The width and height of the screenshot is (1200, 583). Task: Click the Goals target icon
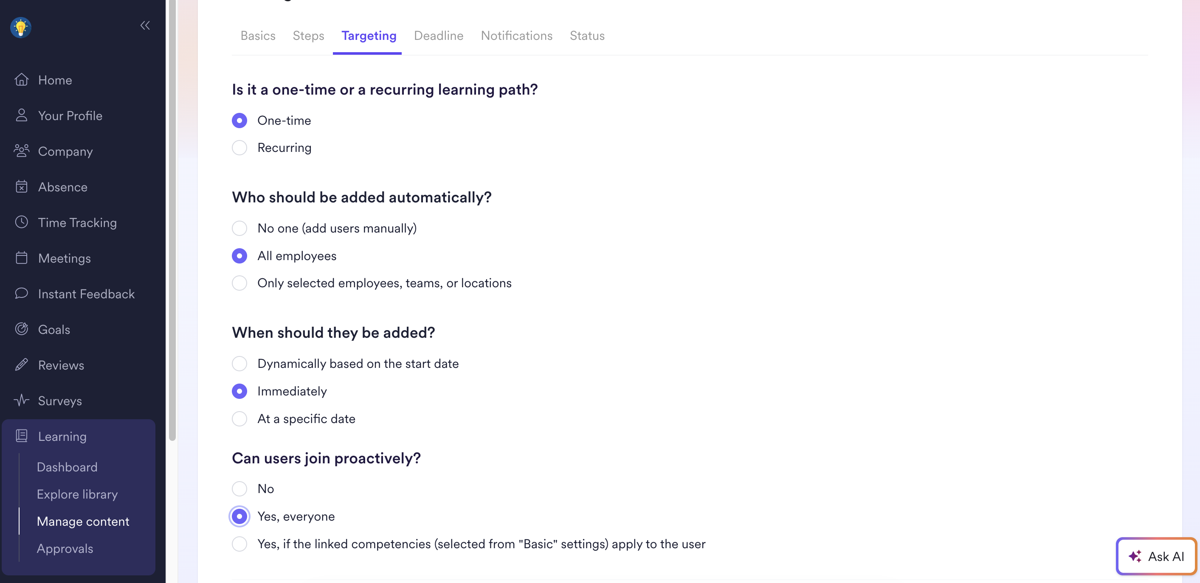coord(21,329)
